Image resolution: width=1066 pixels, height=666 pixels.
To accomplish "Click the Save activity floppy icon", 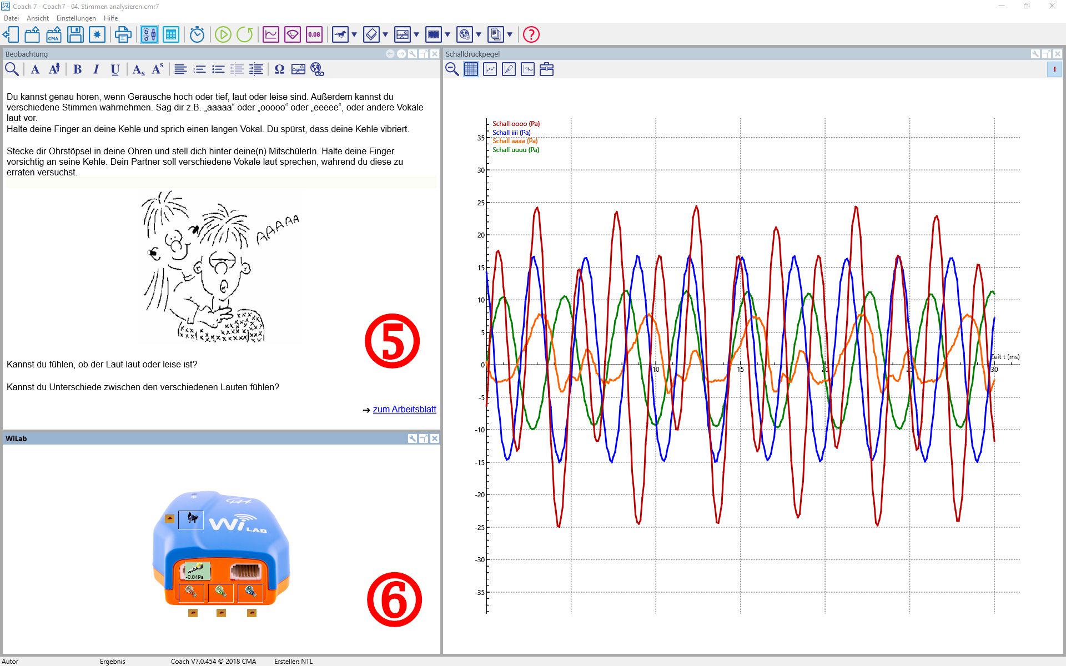I will click(x=75, y=34).
